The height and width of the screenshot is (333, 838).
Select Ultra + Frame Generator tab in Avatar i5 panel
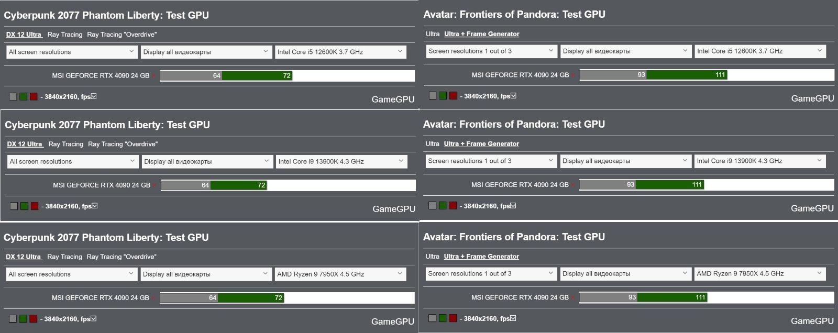[x=482, y=34]
